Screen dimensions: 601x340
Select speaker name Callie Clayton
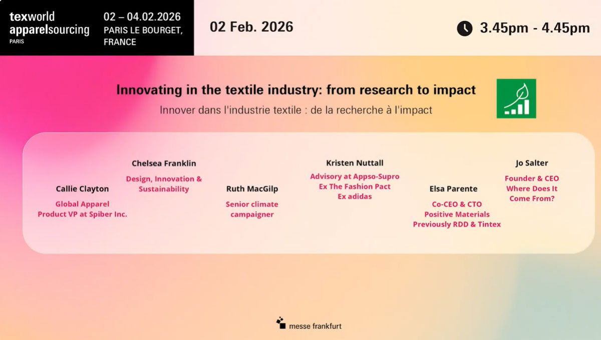tap(82, 189)
